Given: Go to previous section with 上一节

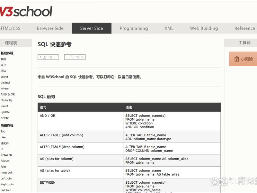Looking at the screenshot, I should 48,57.
